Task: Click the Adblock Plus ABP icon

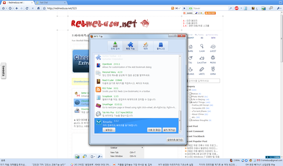Action: pyautogui.click(x=237, y=8)
